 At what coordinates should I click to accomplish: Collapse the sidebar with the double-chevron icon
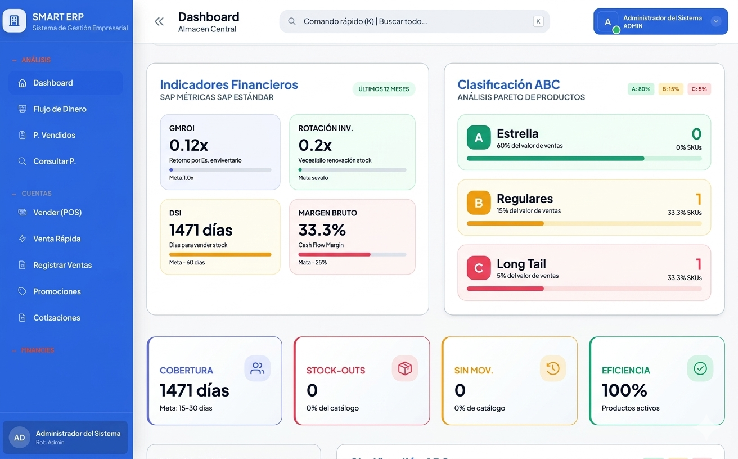pos(159,21)
